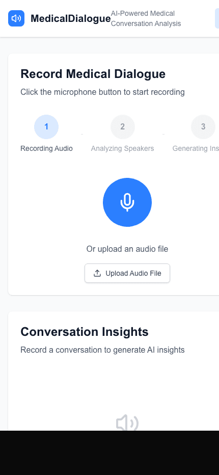Click 'Record a conversation to generate AI insights' text
This screenshot has width=219, height=475.
(x=102, y=350)
